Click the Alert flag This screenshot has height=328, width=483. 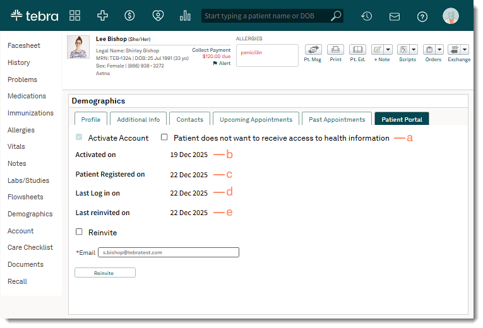click(222, 63)
